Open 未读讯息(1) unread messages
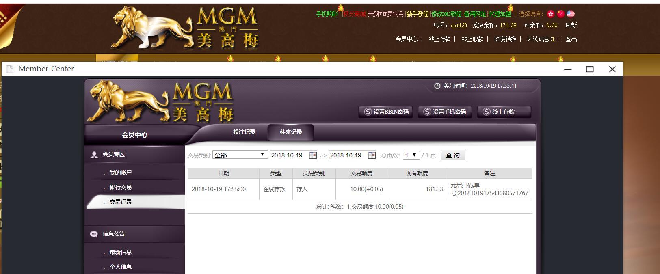Viewport: 660px width, 274px height. [542, 39]
